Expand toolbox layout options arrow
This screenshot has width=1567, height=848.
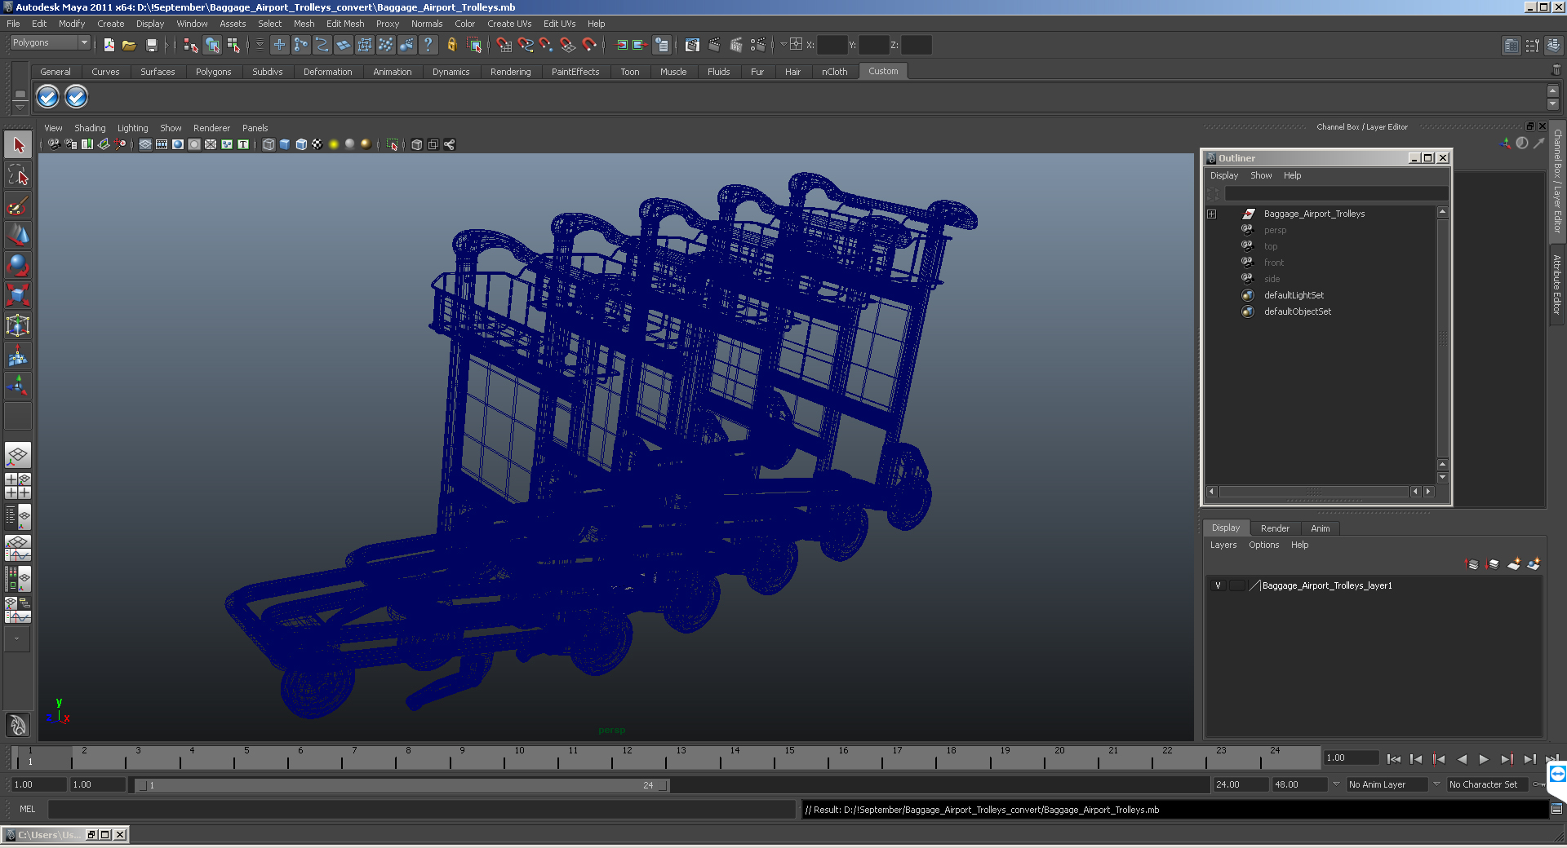[x=17, y=639]
